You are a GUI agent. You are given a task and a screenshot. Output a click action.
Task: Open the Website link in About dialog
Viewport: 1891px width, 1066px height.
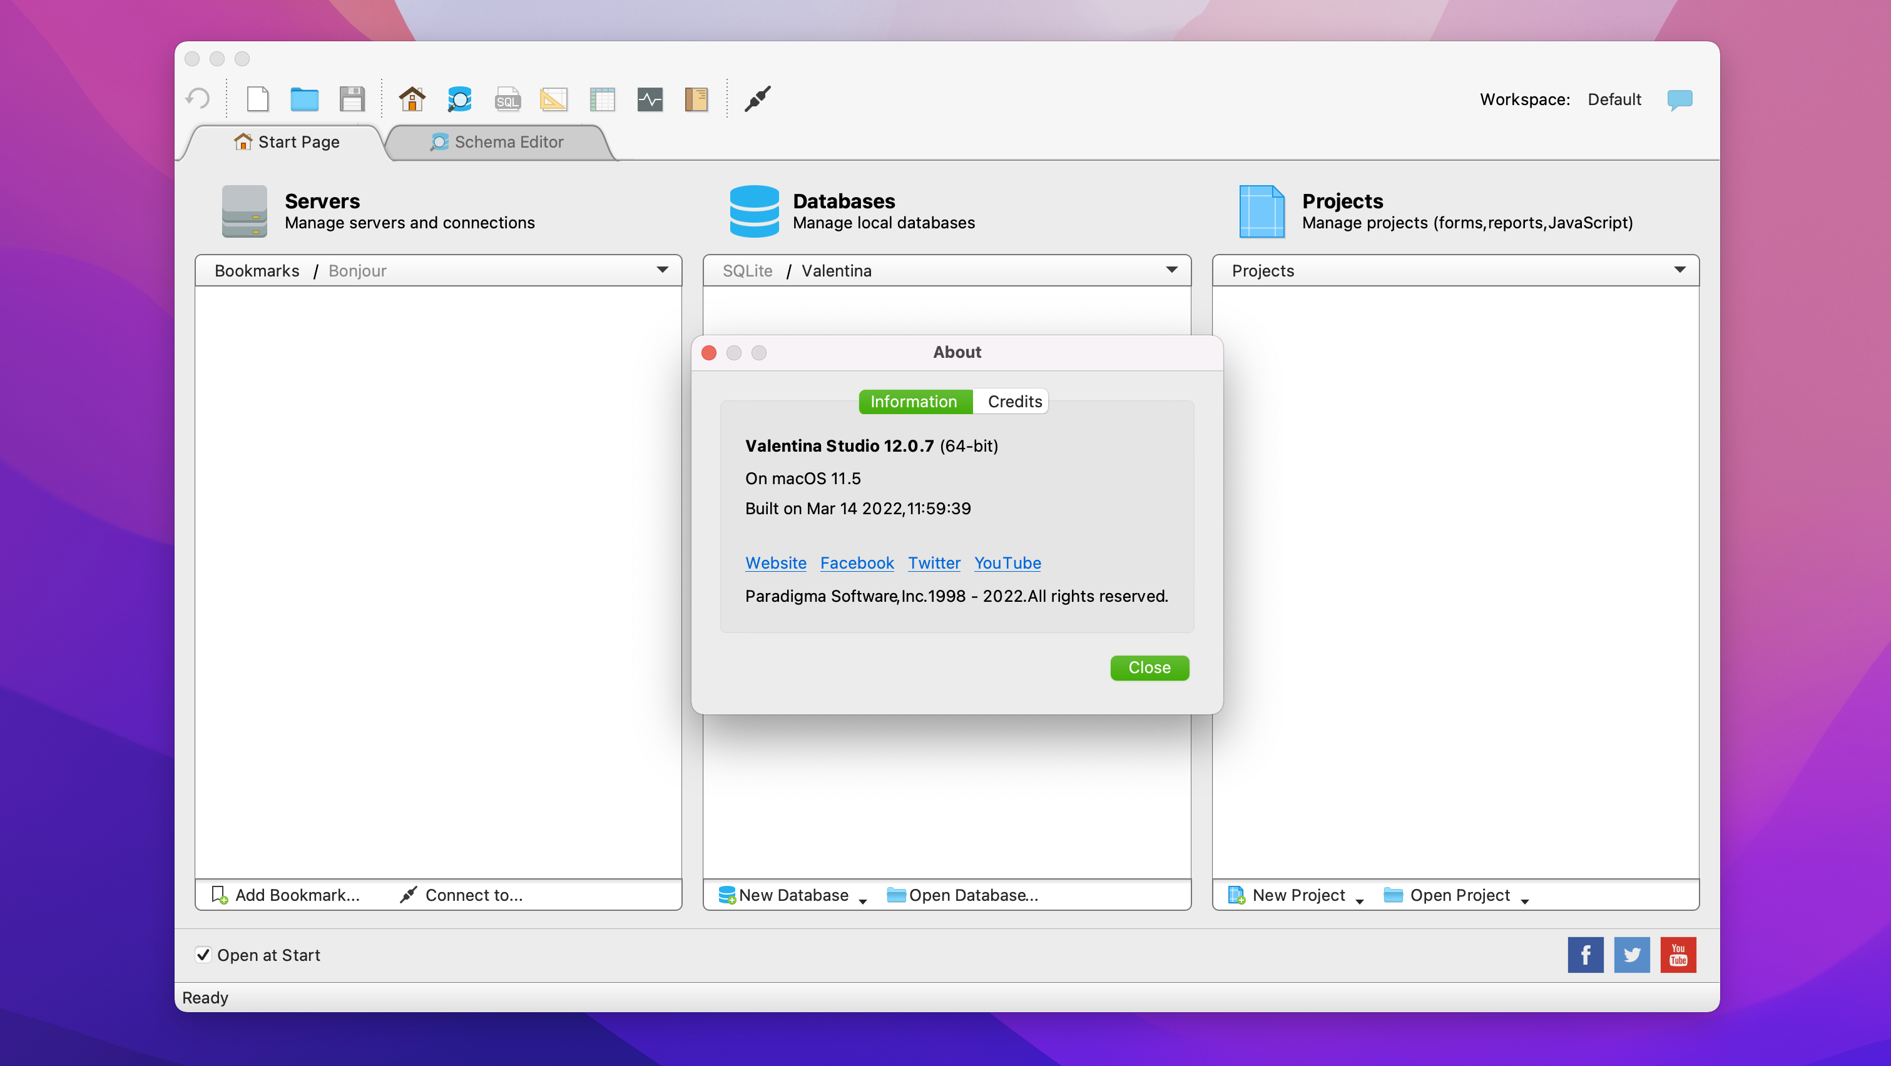coord(775,562)
